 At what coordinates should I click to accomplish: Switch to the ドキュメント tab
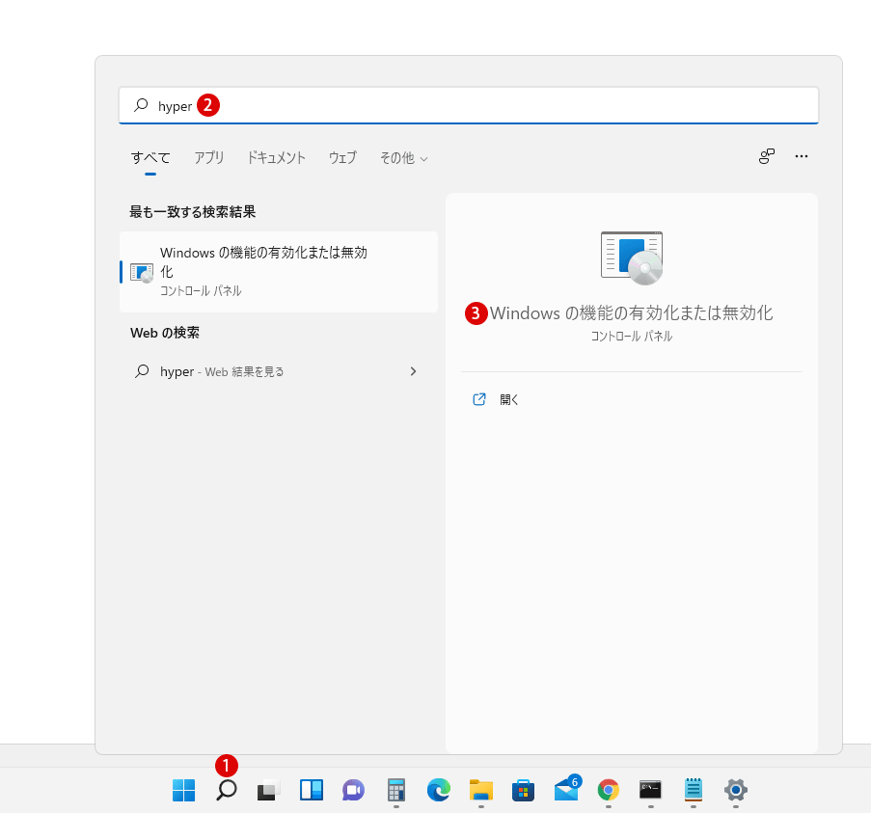(276, 158)
